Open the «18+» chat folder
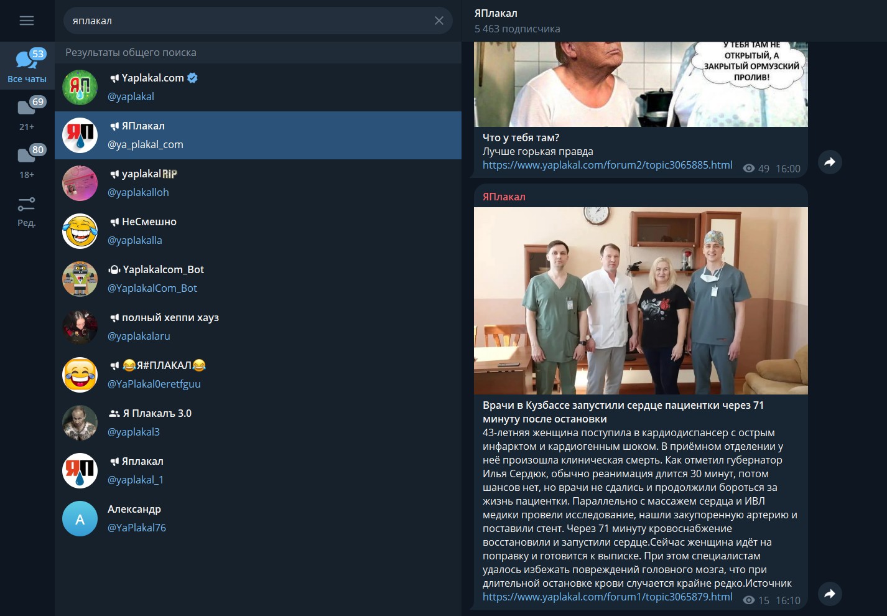 (x=27, y=162)
